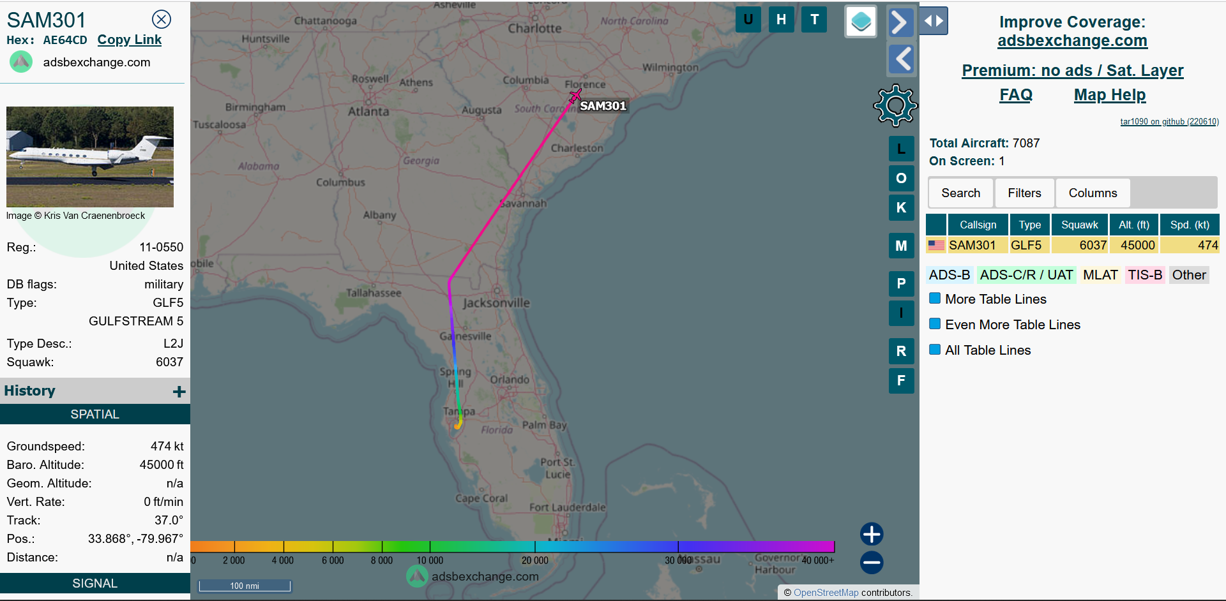Click the Copy Link hyperlink
The width and height of the screenshot is (1226, 601).
[x=130, y=40]
